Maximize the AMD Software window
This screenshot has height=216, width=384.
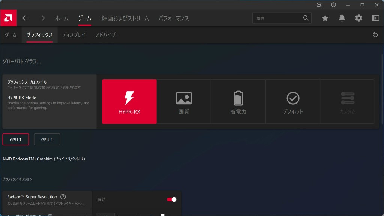(x=363, y=5)
